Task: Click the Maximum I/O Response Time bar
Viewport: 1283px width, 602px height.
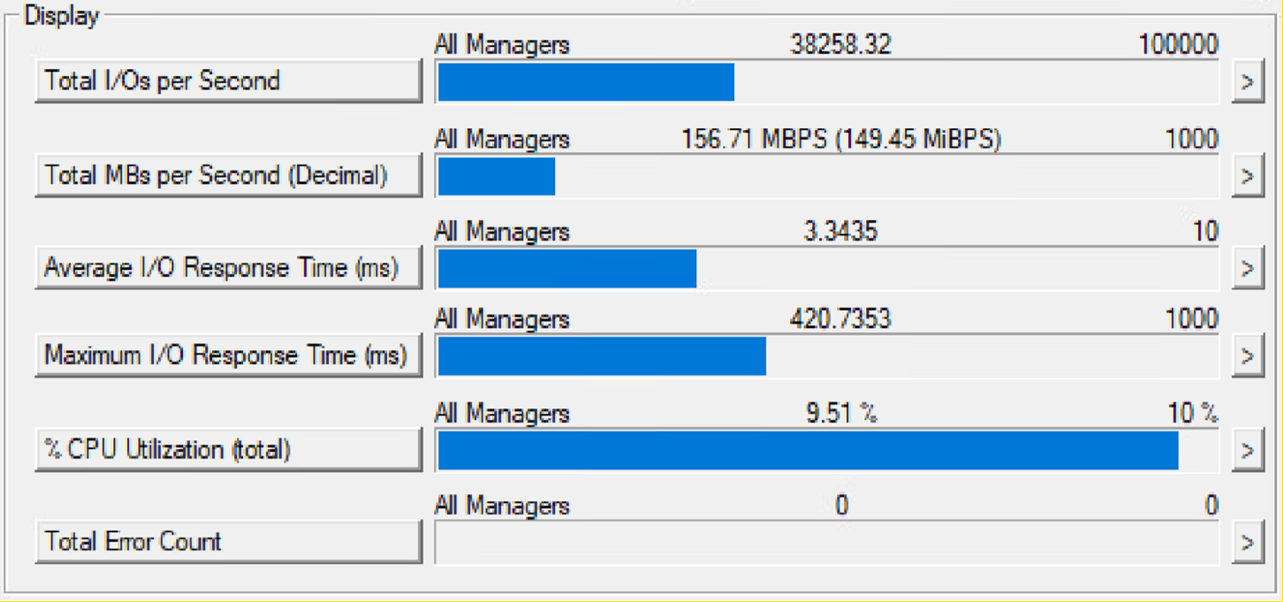Action: point(827,357)
